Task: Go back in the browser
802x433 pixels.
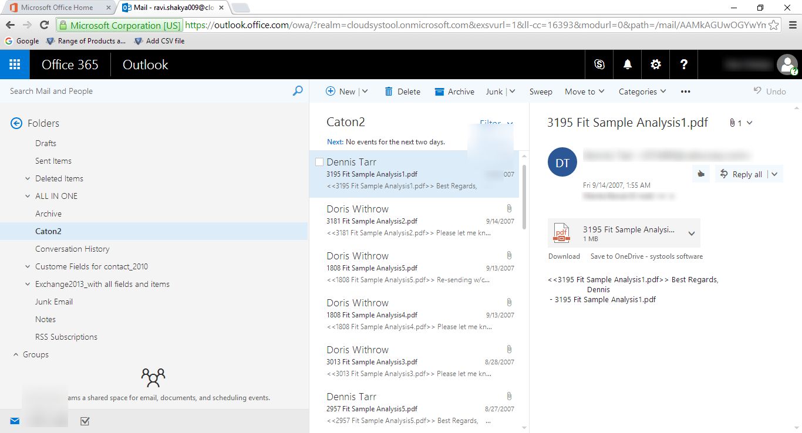Action: point(10,25)
